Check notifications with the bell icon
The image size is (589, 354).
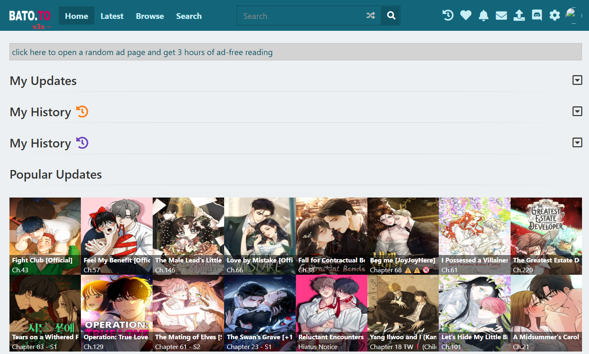click(x=484, y=16)
